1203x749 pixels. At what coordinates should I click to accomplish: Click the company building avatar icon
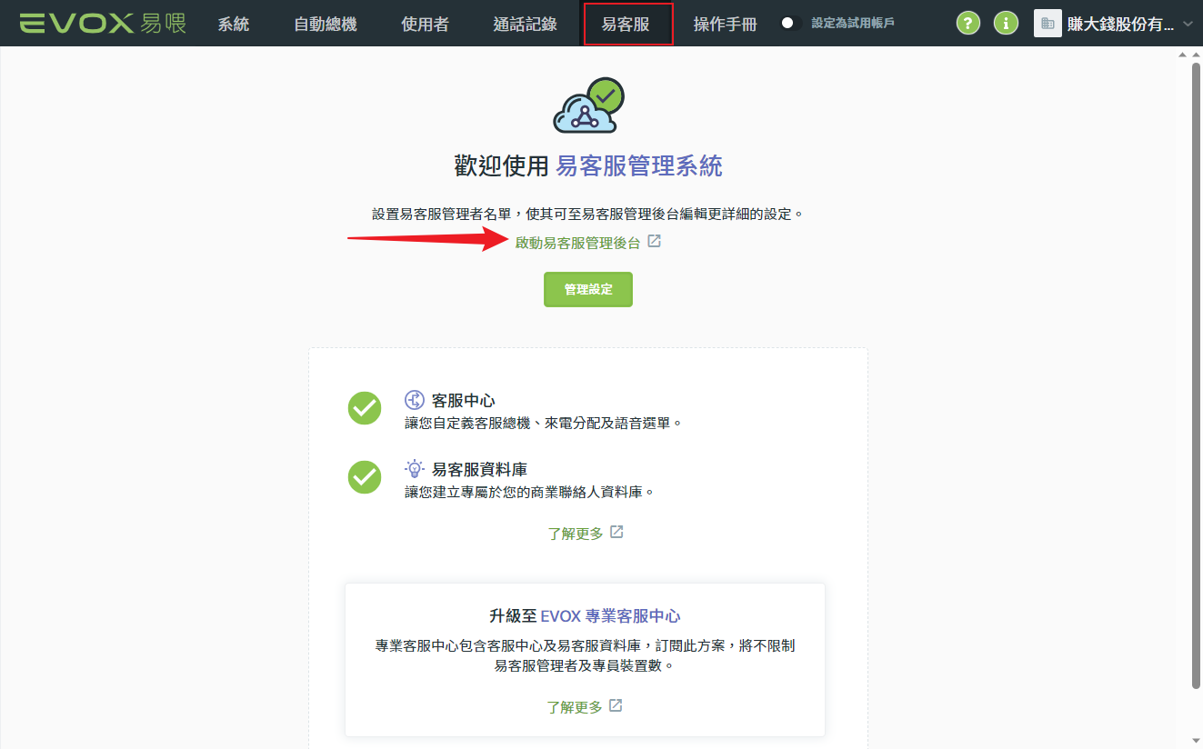coord(1048,24)
